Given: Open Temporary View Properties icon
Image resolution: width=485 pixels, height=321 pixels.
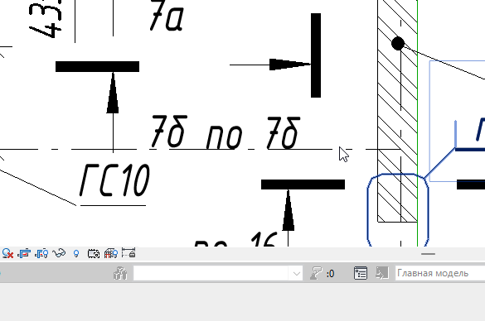Looking at the screenshot, I should pyautogui.click(x=94, y=254).
